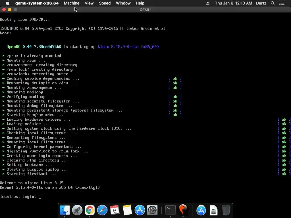Open Terminal from the Dock
The image size is (291, 218).
tap(171, 210)
